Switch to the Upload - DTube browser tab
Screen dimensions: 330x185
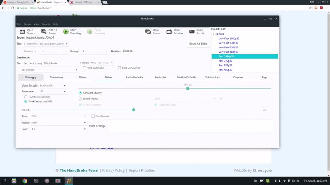coord(84,2)
